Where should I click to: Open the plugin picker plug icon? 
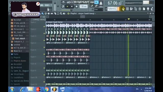(148, 9)
